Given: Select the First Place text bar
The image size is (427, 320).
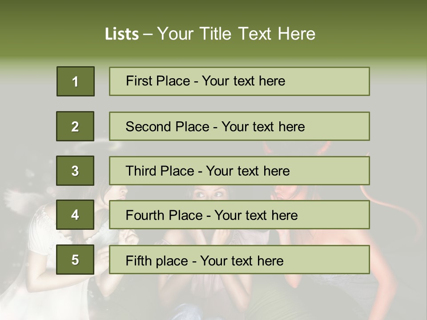Looking at the screenshot, I should (239, 81).
